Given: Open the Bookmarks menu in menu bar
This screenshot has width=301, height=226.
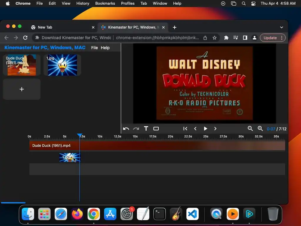Looking at the screenshot, I should pyautogui.click(x=105, y=3).
